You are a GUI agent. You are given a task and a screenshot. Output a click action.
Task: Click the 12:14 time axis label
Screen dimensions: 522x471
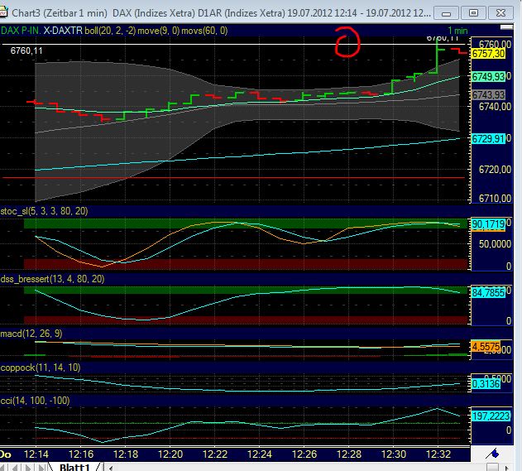pyautogui.click(x=36, y=454)
